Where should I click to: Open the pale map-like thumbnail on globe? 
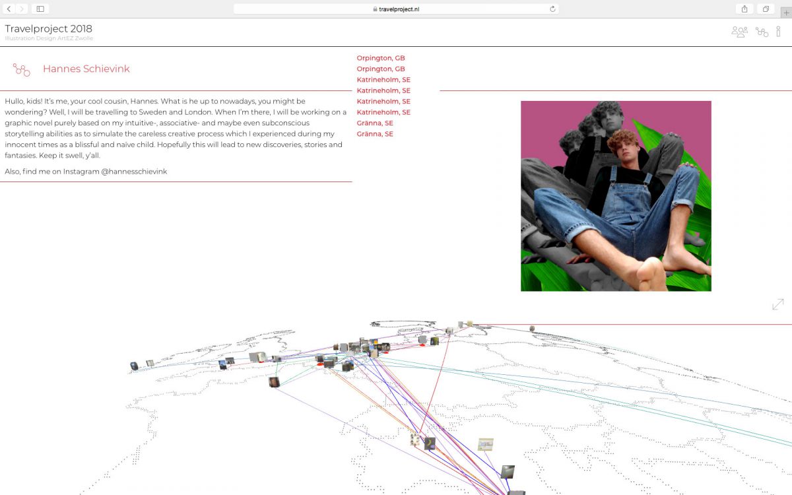(x=486, y=444)
